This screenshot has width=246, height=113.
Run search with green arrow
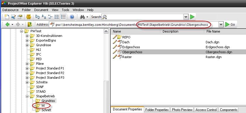192,17
